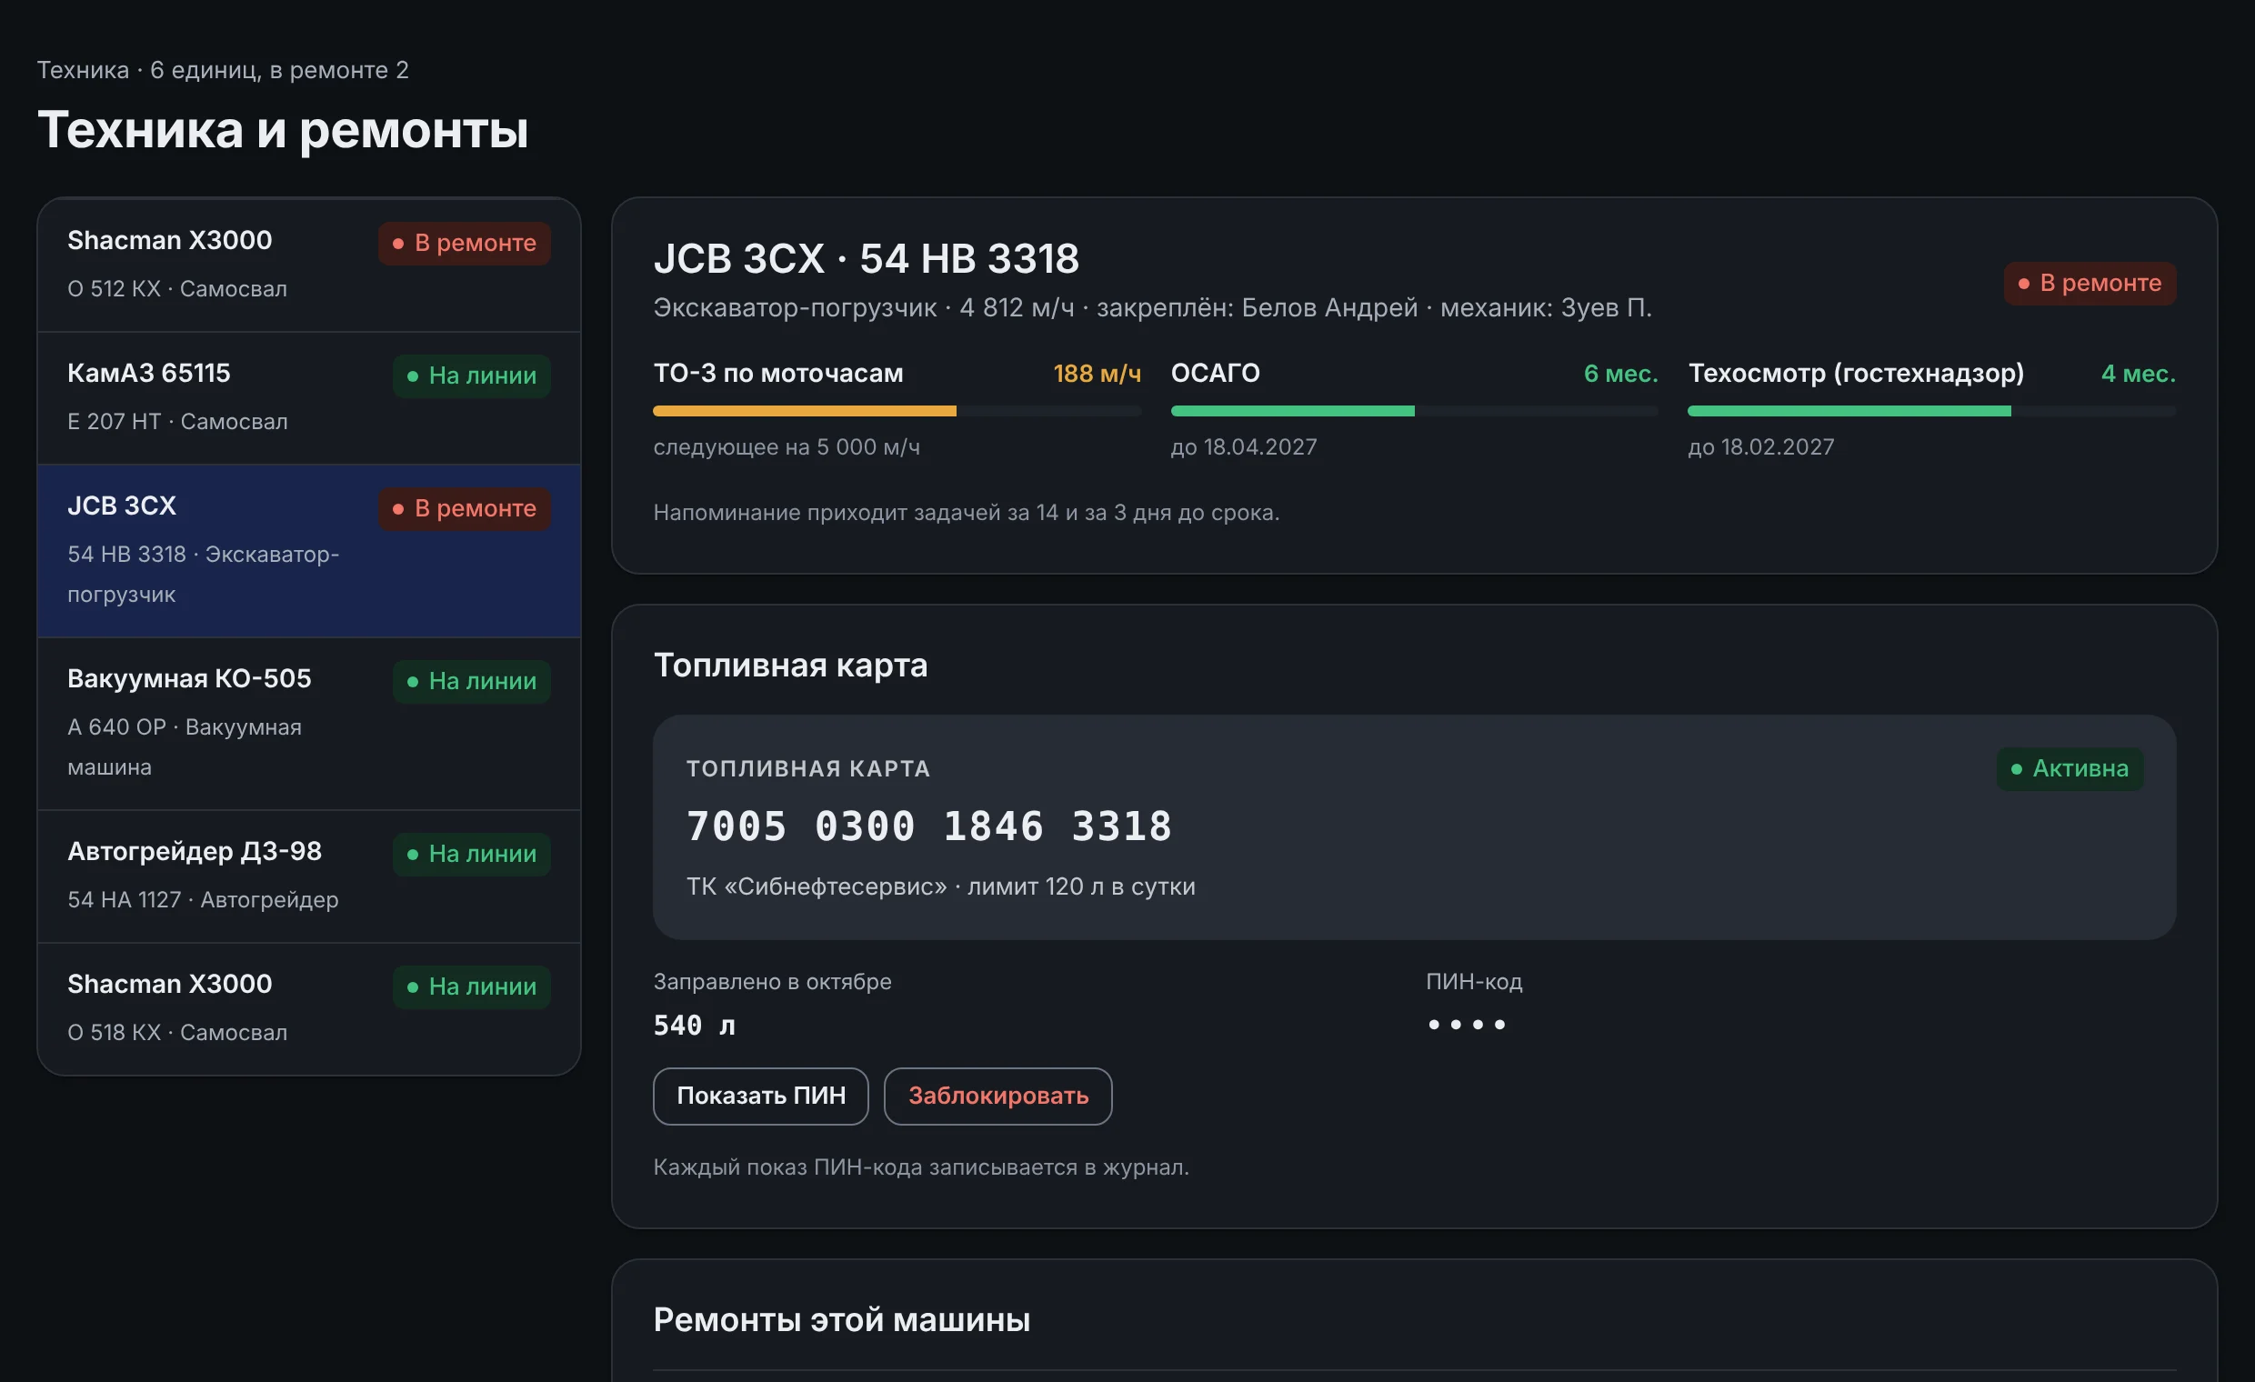This screenshot has height=1382, width=2255.
Task: Click the Показать ПИН button
Action: (760, 1096)
